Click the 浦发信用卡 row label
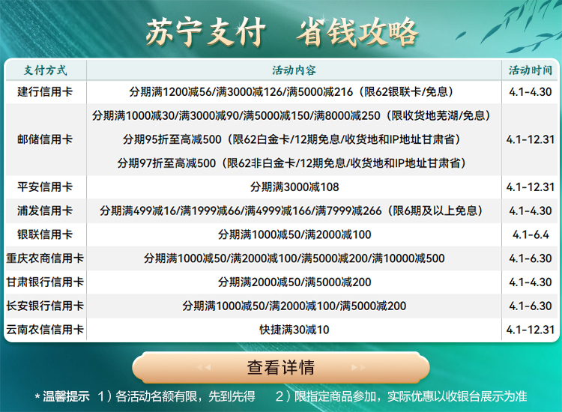This screenshot has width=562, height=412. coord(45,210)
